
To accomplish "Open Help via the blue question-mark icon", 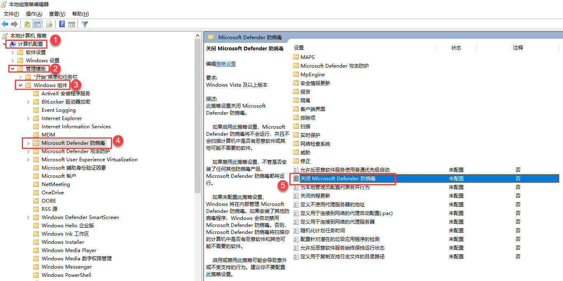I will click(x=62, y=24).
